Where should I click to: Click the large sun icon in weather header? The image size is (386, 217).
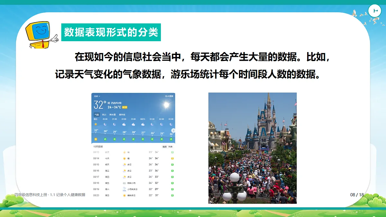pos(166,104)
